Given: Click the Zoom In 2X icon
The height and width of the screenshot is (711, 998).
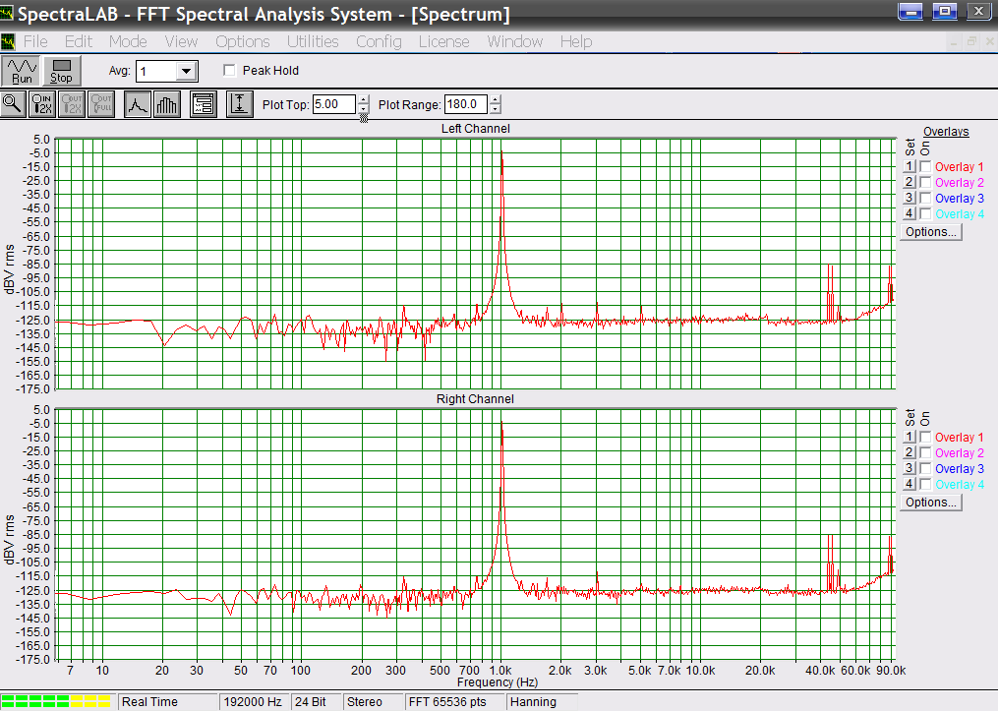Looking at the screenshot, I should point(42,104).
